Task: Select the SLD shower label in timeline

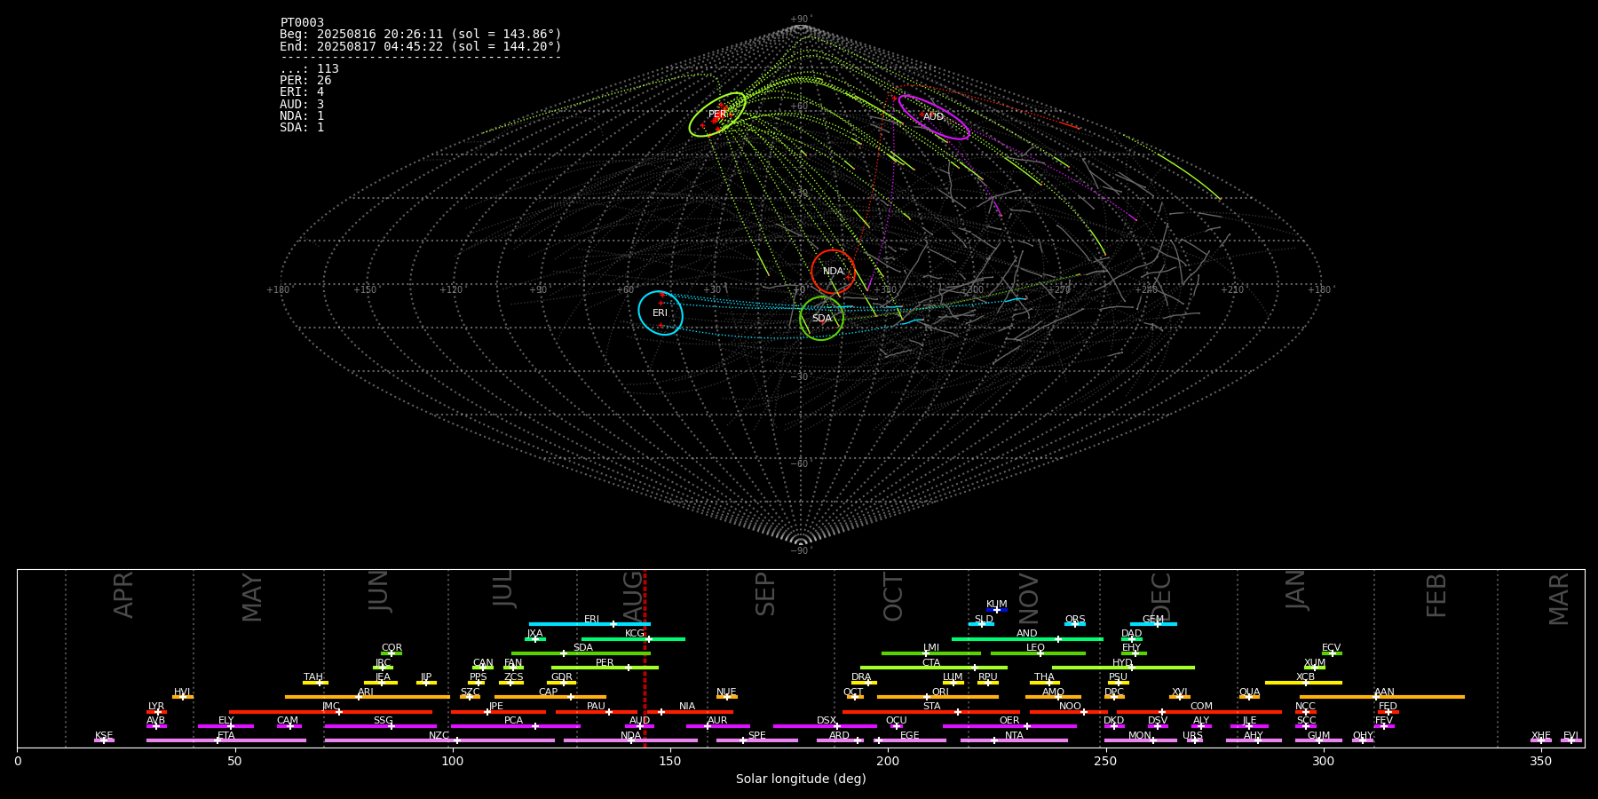Action: (984, 619)
